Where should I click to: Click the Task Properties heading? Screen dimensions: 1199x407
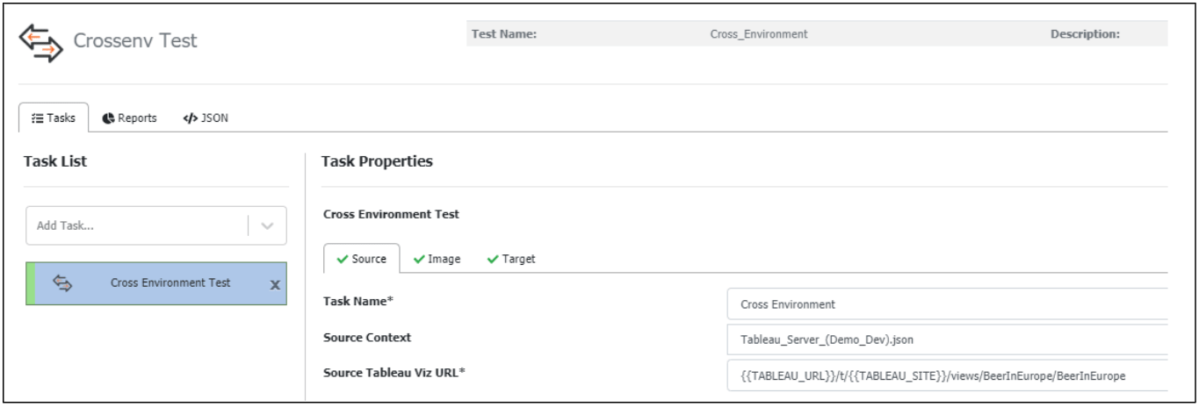pyautogui.click(x=377, y=161)
